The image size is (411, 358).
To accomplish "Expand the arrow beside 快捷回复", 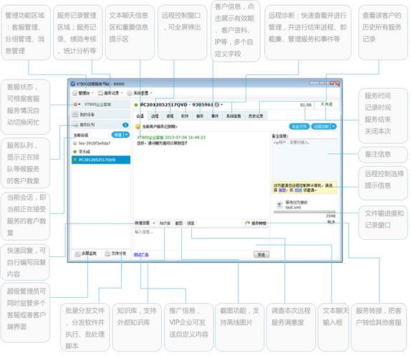I will 154,223.
